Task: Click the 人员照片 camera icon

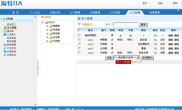Action: pos(5,34)
